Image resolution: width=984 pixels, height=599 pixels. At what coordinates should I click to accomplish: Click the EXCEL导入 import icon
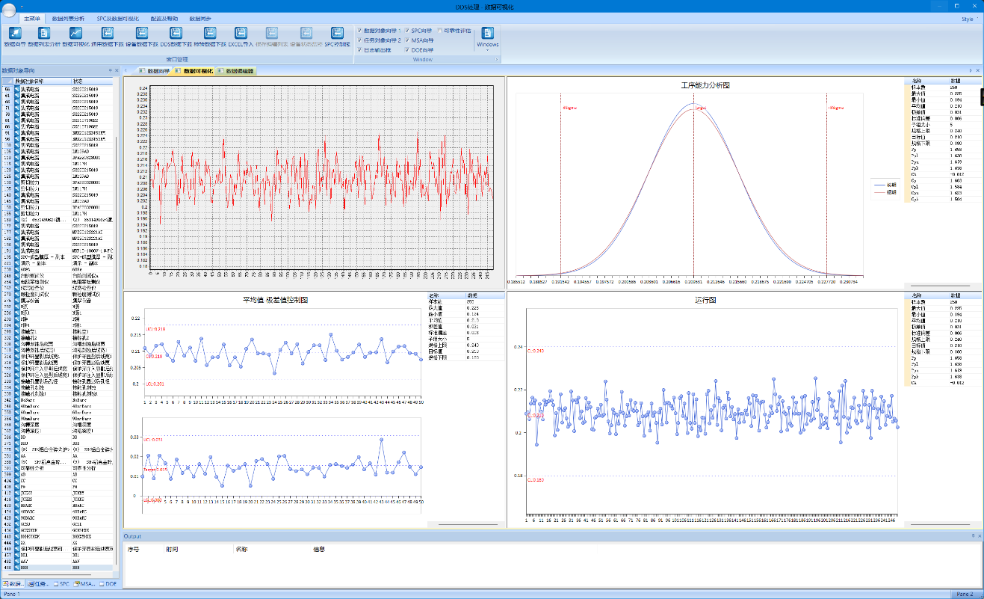pyautogui.click(x=241, y=33)
